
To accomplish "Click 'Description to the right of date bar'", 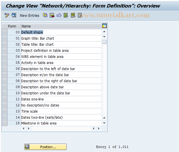I will 61,81.
